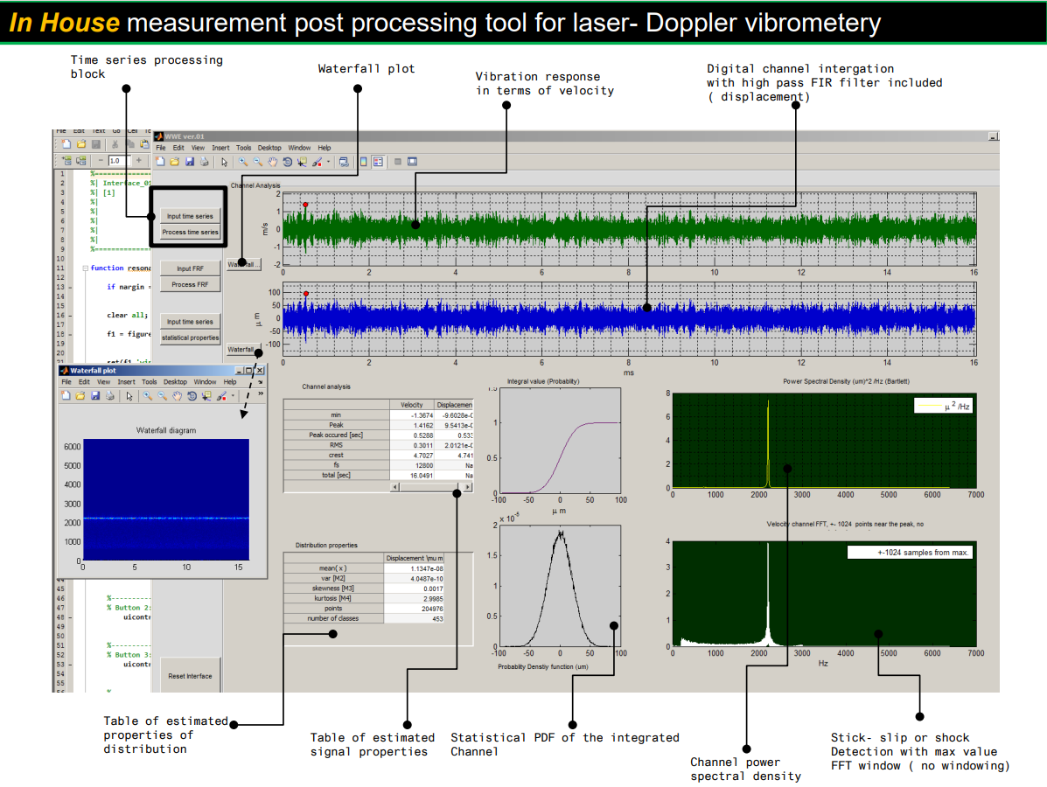
Task: Click red peak marker on velocity plot
Action: [305, 205]
